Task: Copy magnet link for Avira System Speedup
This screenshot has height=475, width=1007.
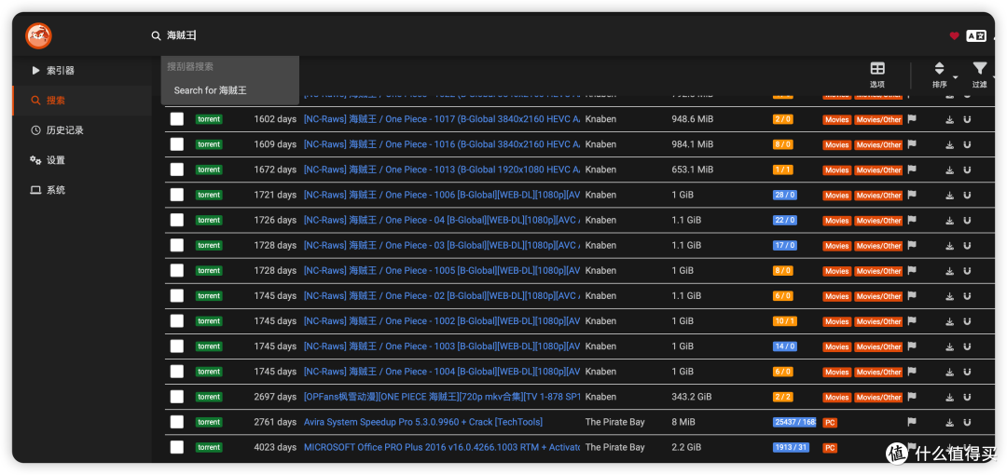Action: pyautogui.click(x=967, y=422)
